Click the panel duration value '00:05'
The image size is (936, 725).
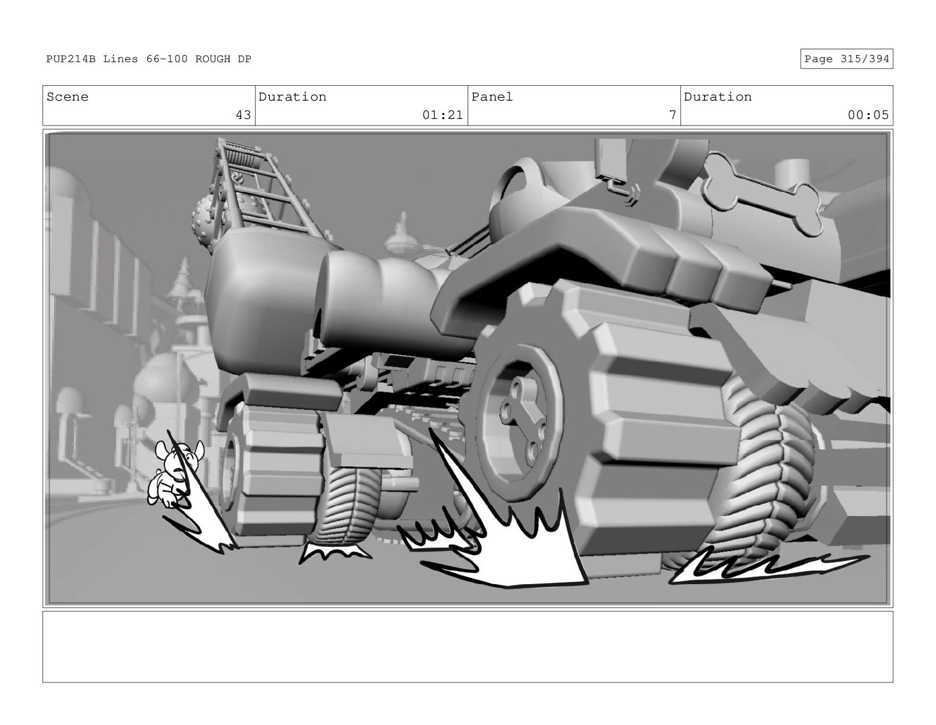pos(868,115)
